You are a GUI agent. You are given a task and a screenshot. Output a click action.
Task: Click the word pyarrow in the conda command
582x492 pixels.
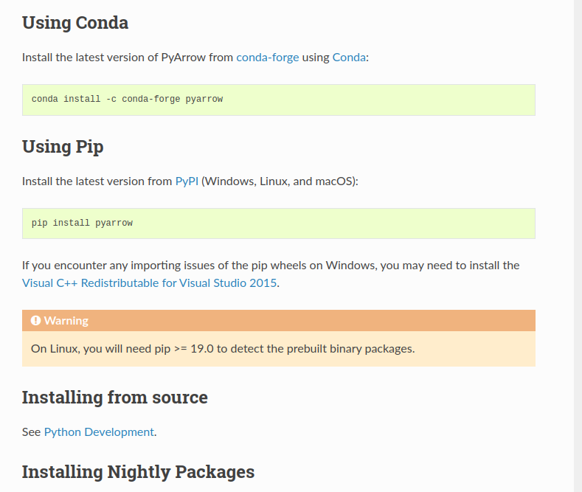pyautogui.click(x=204, y=99)
